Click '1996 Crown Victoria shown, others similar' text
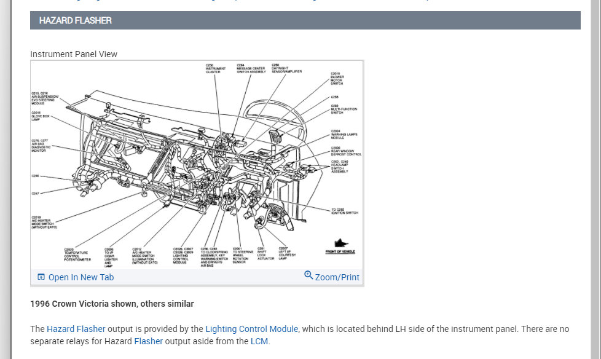601x359 pixels. 112,304
